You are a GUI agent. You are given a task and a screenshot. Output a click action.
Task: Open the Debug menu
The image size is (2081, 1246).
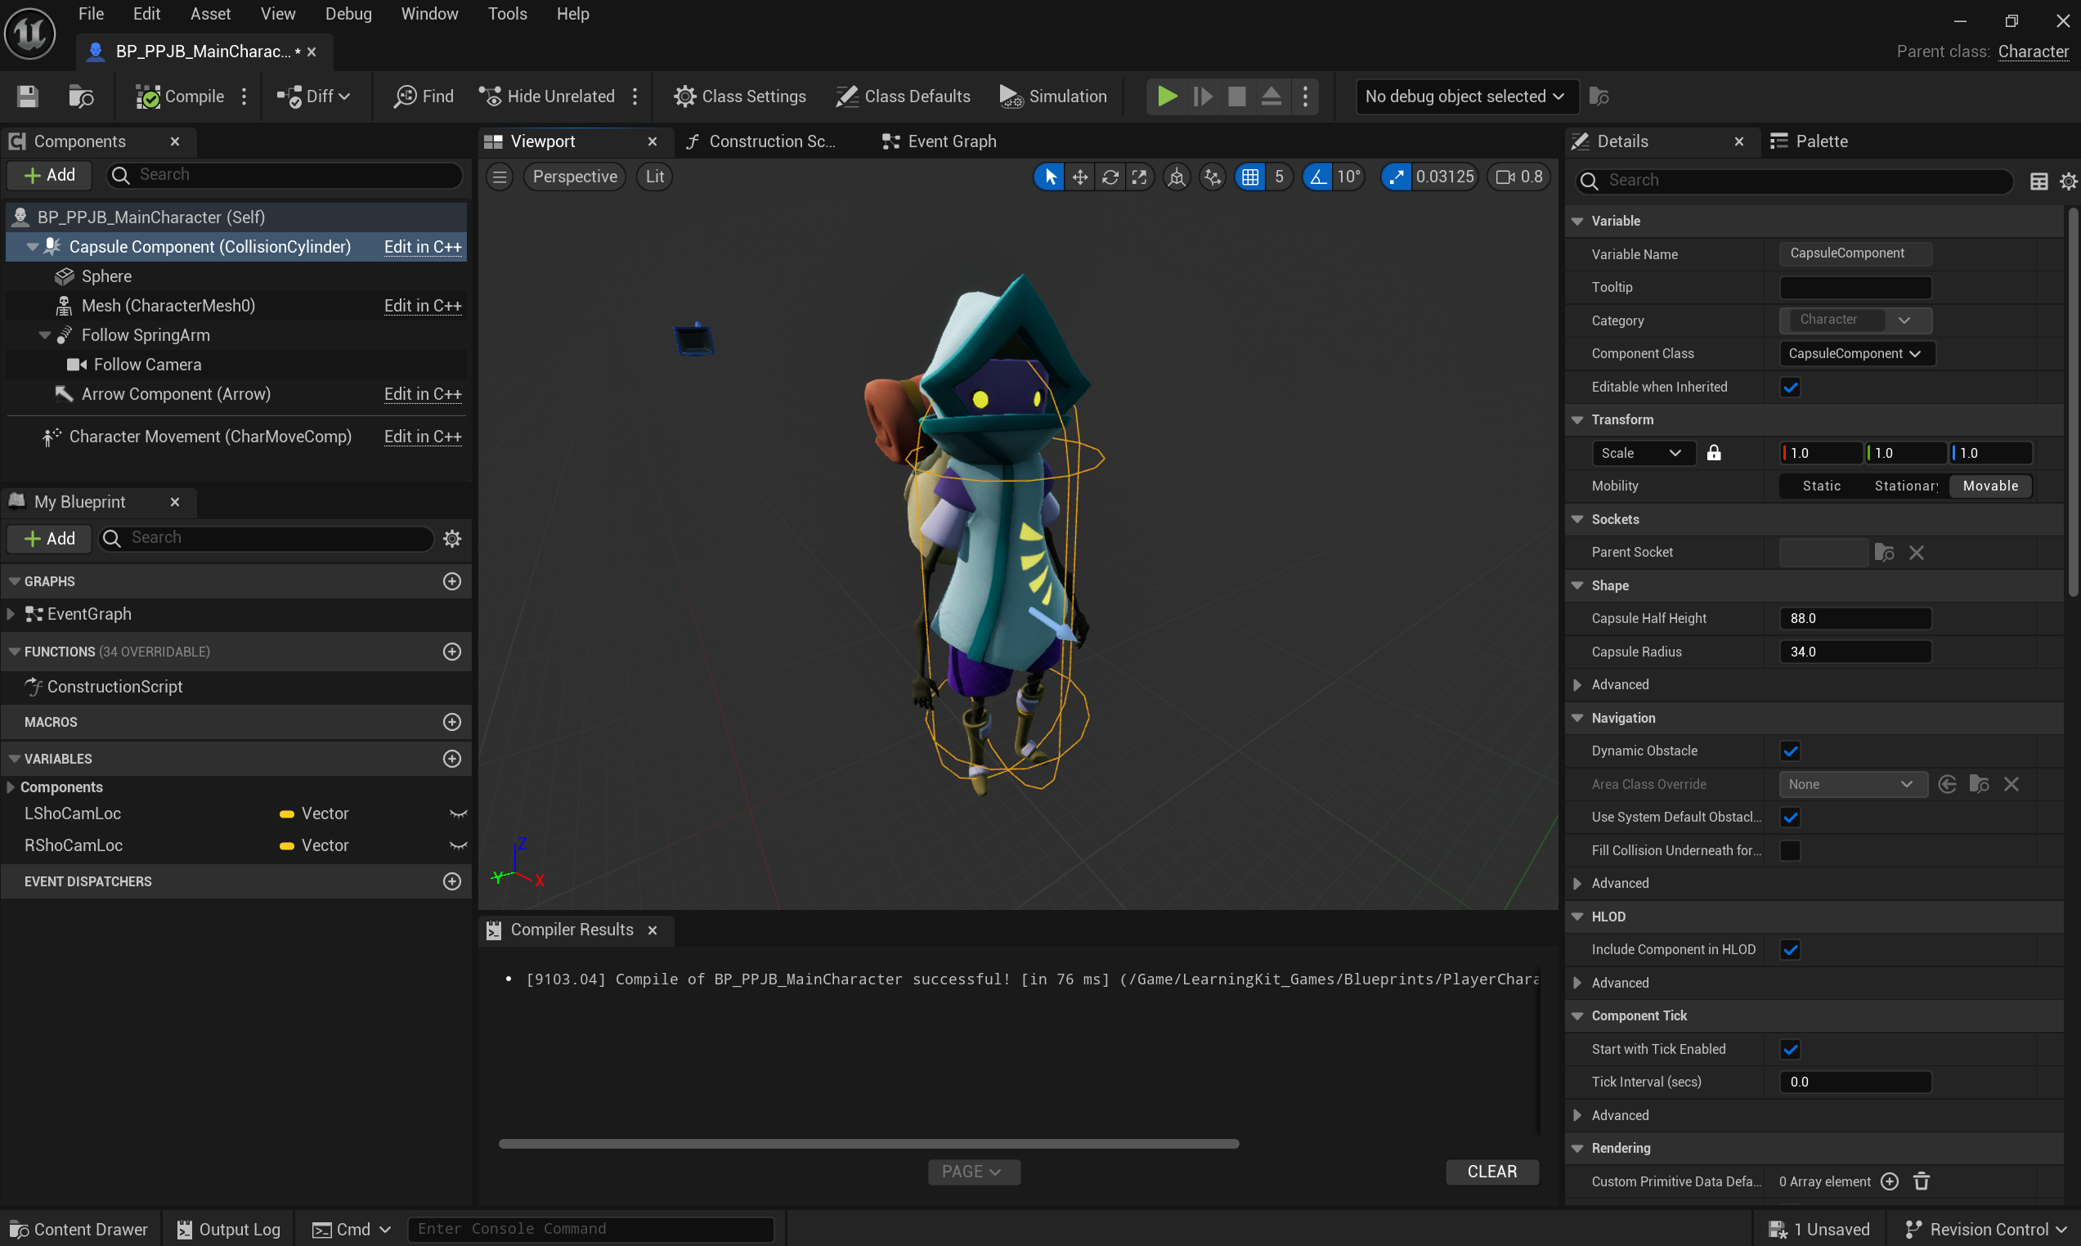348,14
